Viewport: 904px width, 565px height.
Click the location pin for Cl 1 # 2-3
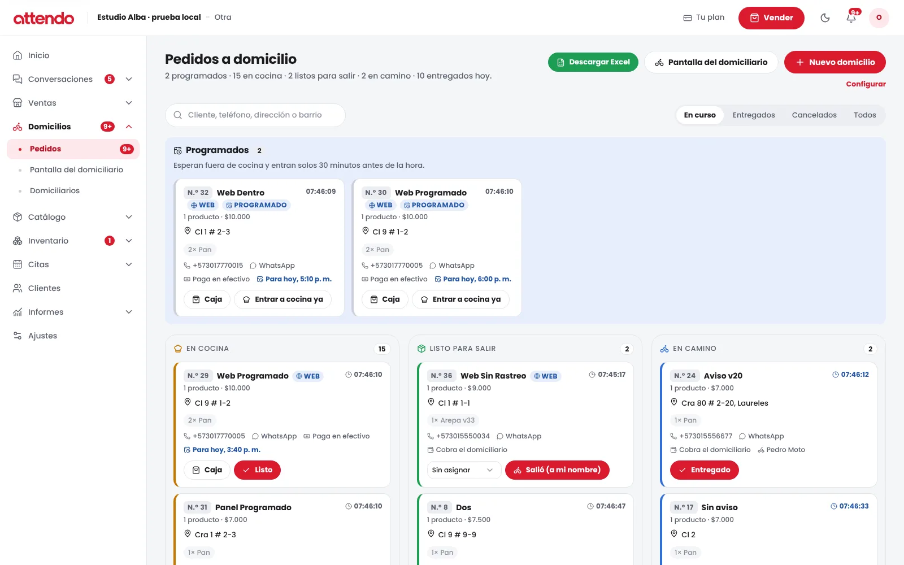188,231
